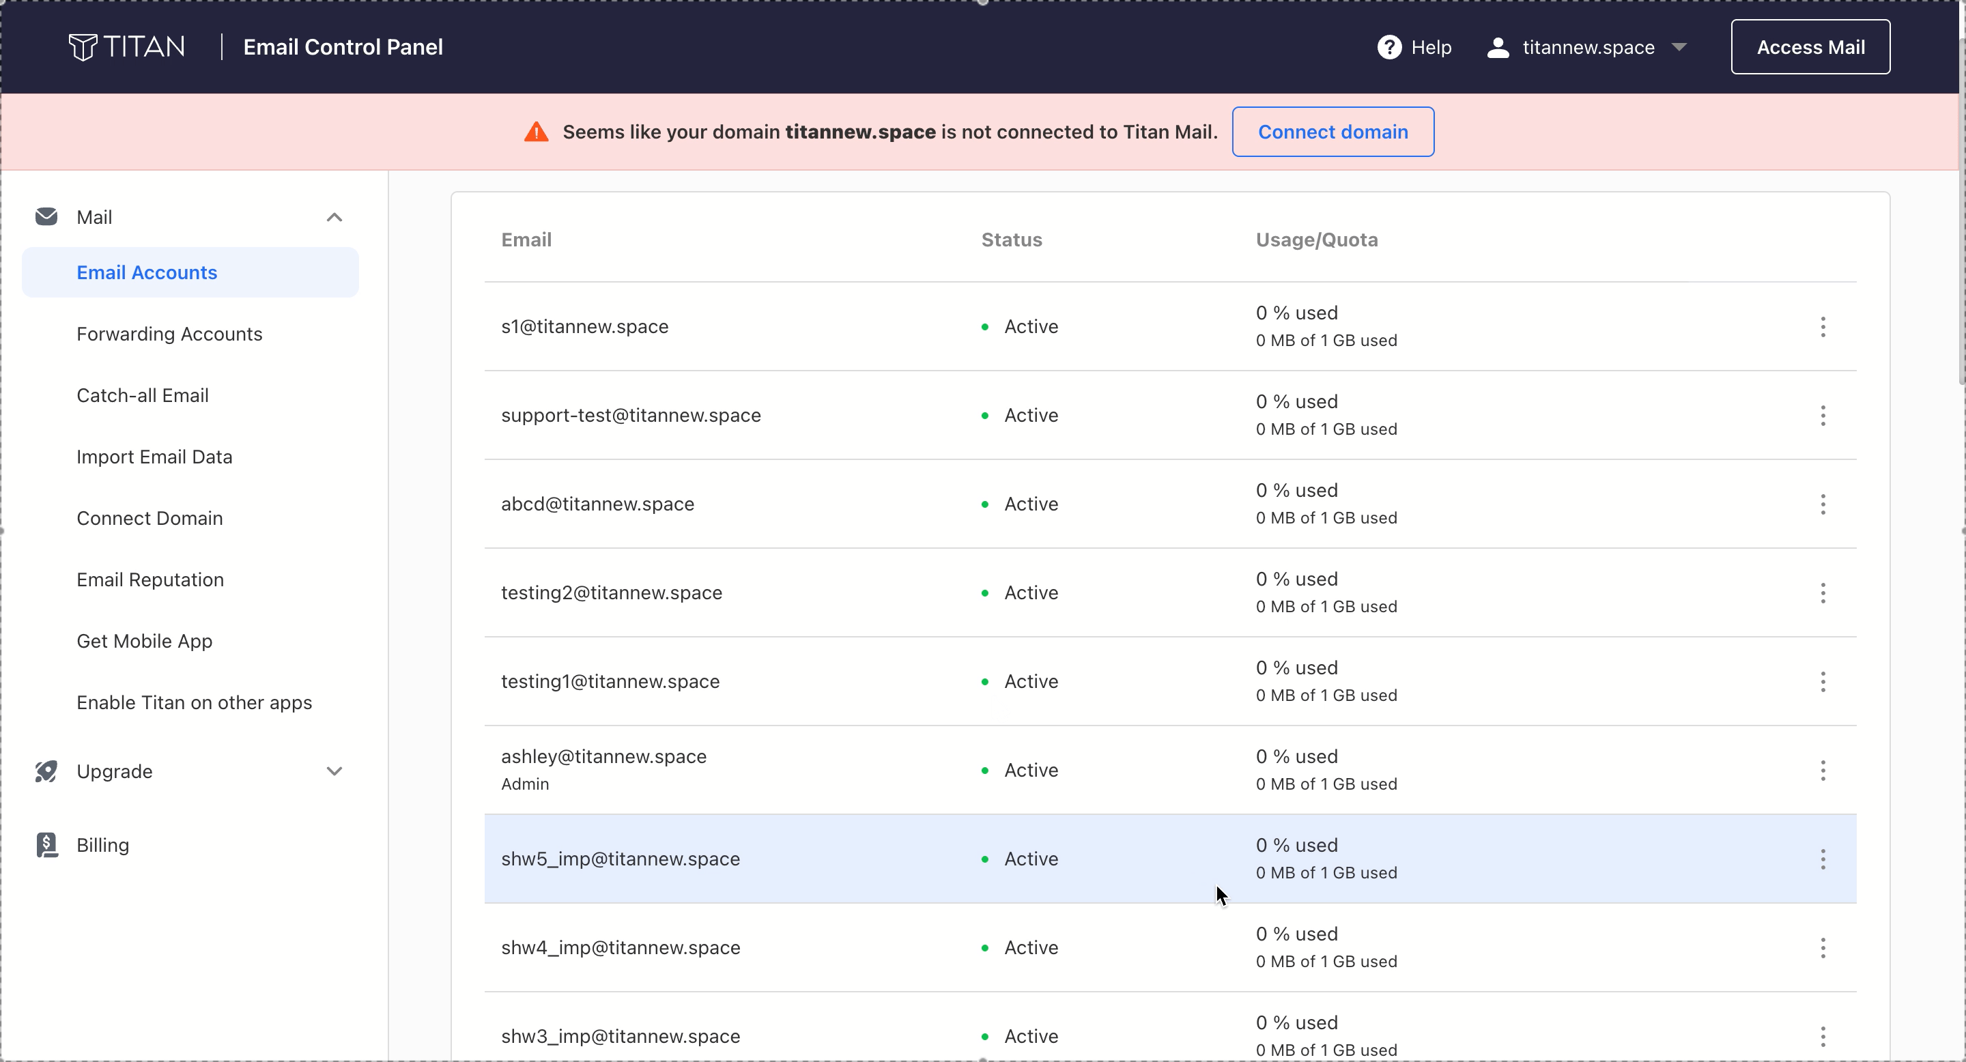Click the shw3_imp@titannew.space address
1966x1062 pixels.
621,1036
